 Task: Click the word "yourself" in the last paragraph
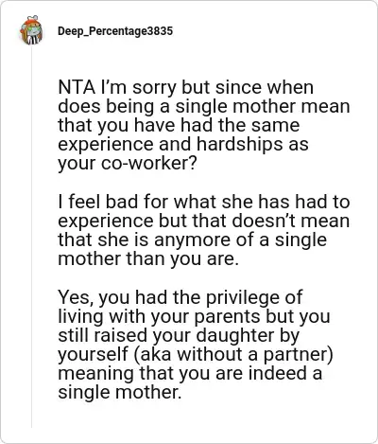point(93,355)
